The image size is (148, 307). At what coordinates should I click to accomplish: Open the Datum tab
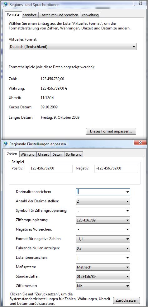pyautogui.click(x=57, y=154)
